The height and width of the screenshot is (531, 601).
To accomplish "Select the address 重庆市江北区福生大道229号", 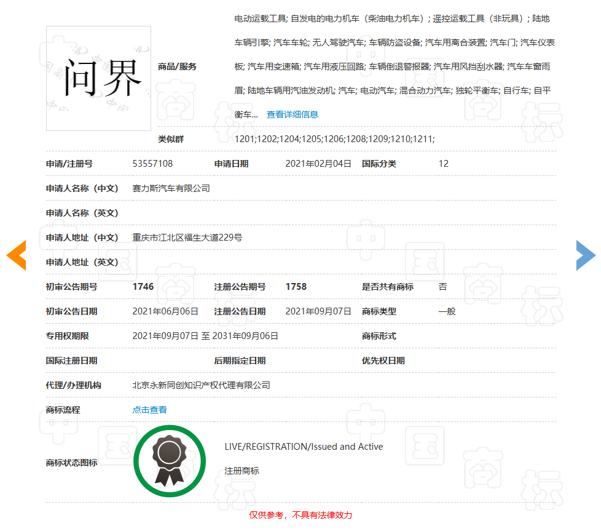I will (x=187, y=238).
